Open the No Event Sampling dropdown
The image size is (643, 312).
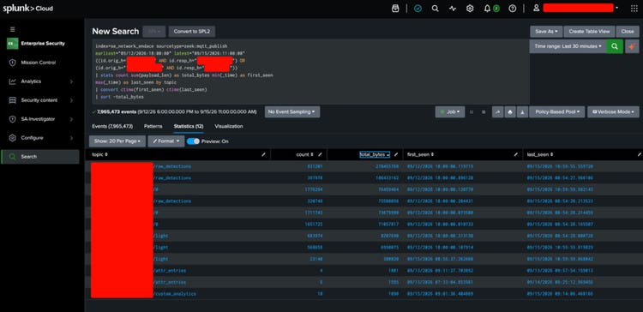[292, 112]
